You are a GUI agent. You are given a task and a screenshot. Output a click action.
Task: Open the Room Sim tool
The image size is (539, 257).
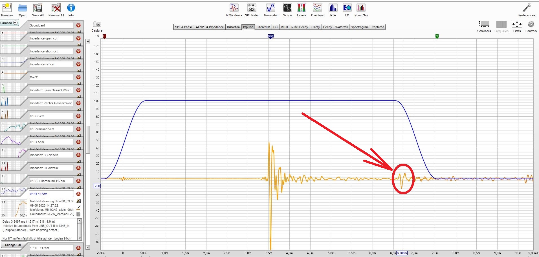(361, 10)
